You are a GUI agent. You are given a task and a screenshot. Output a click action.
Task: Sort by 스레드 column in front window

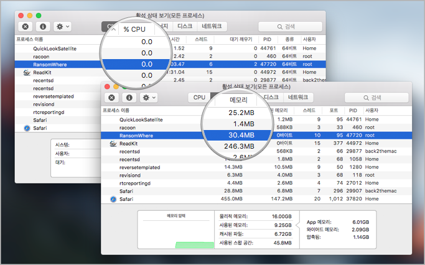click(309, 110)
